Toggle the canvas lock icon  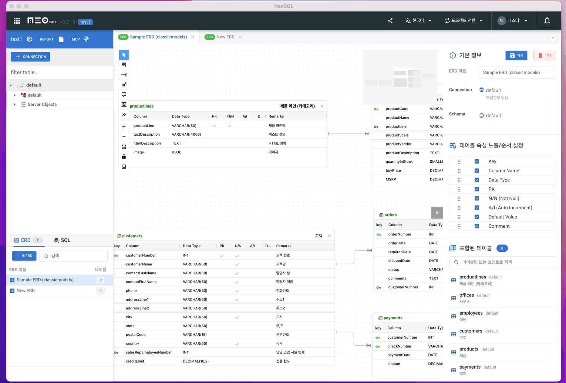click(x=124, y=157)
